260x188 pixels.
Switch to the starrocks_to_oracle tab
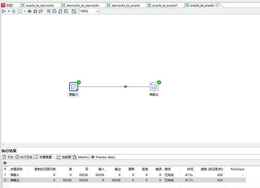(125, 5)
